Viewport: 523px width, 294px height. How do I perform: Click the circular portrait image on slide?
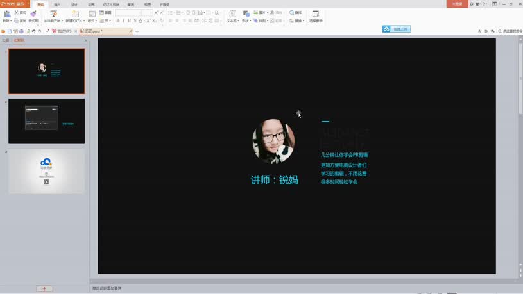[273, 142]
